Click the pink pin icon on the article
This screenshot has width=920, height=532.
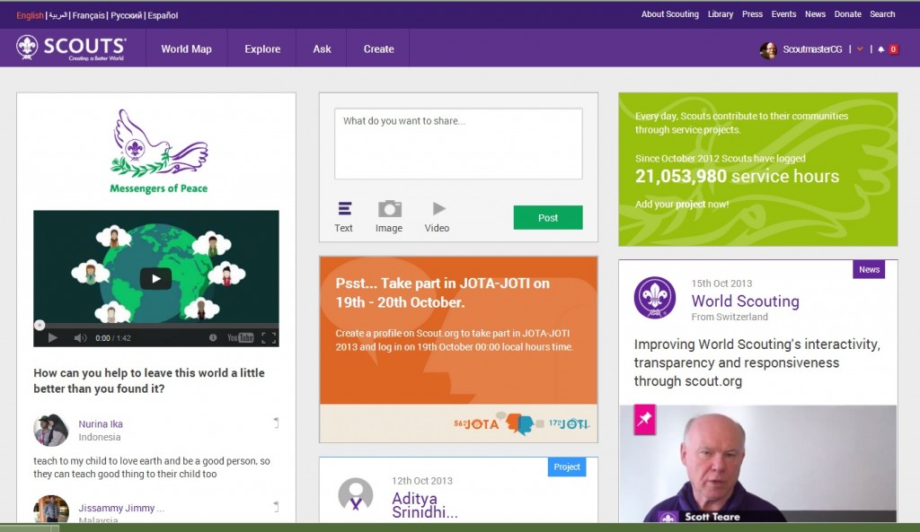coord(644,420)
